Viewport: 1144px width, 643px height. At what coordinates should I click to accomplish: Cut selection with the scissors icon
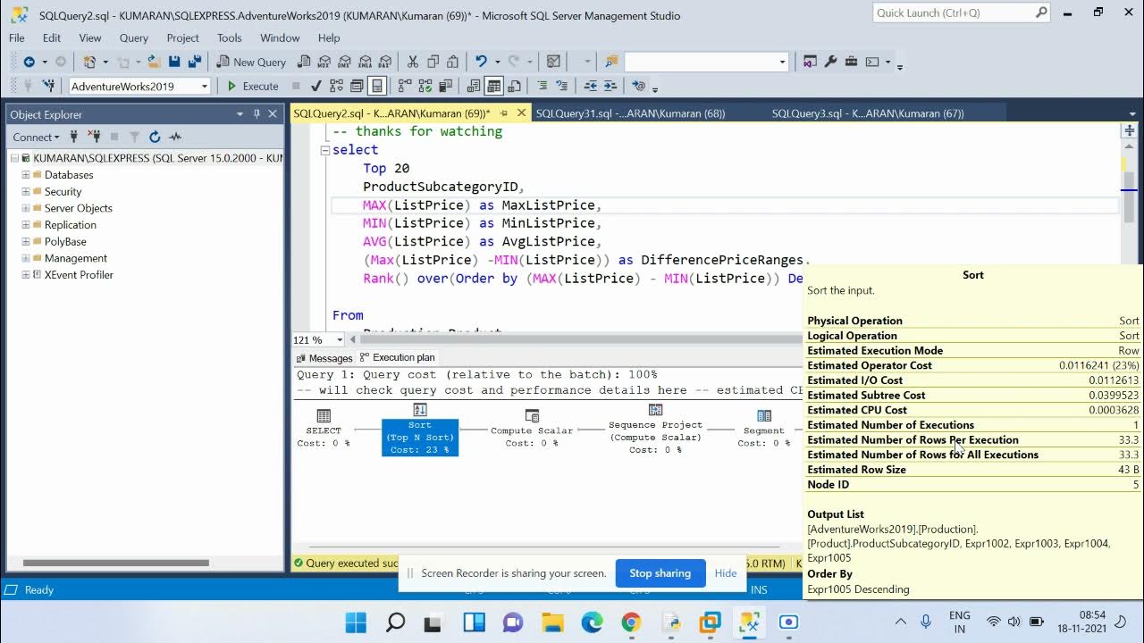[x=412, y=62]
